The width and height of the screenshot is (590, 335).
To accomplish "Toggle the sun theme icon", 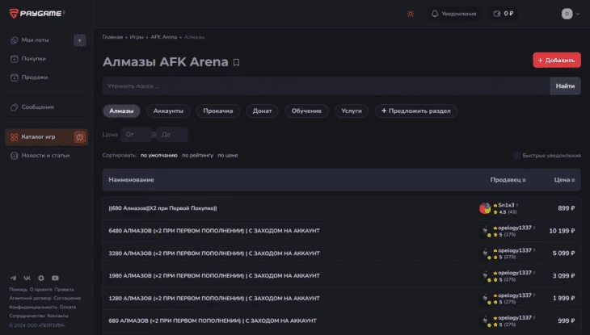I will click(411, 14).
